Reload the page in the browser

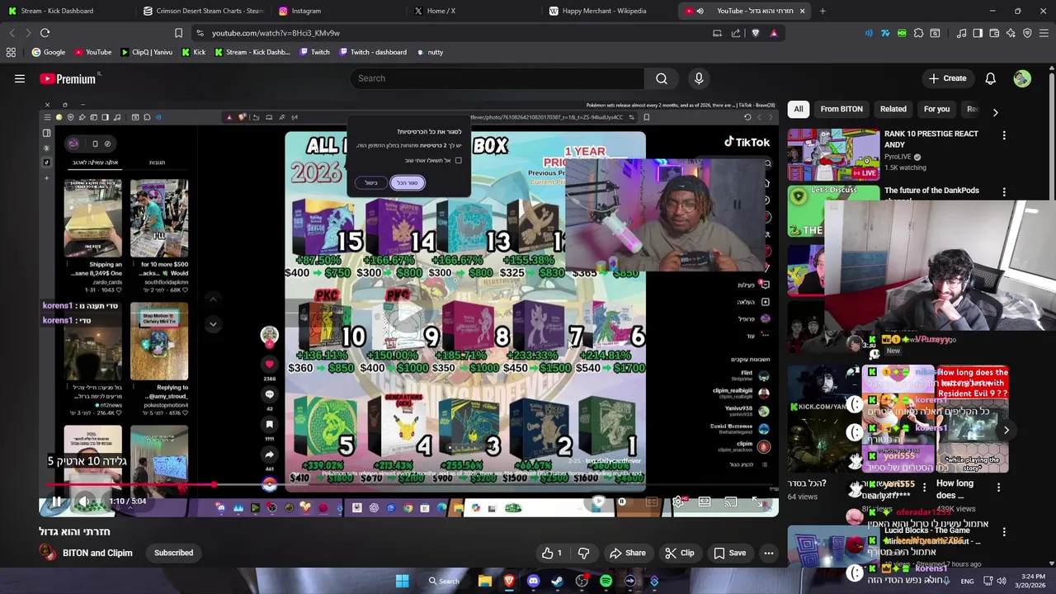(45, 33)
